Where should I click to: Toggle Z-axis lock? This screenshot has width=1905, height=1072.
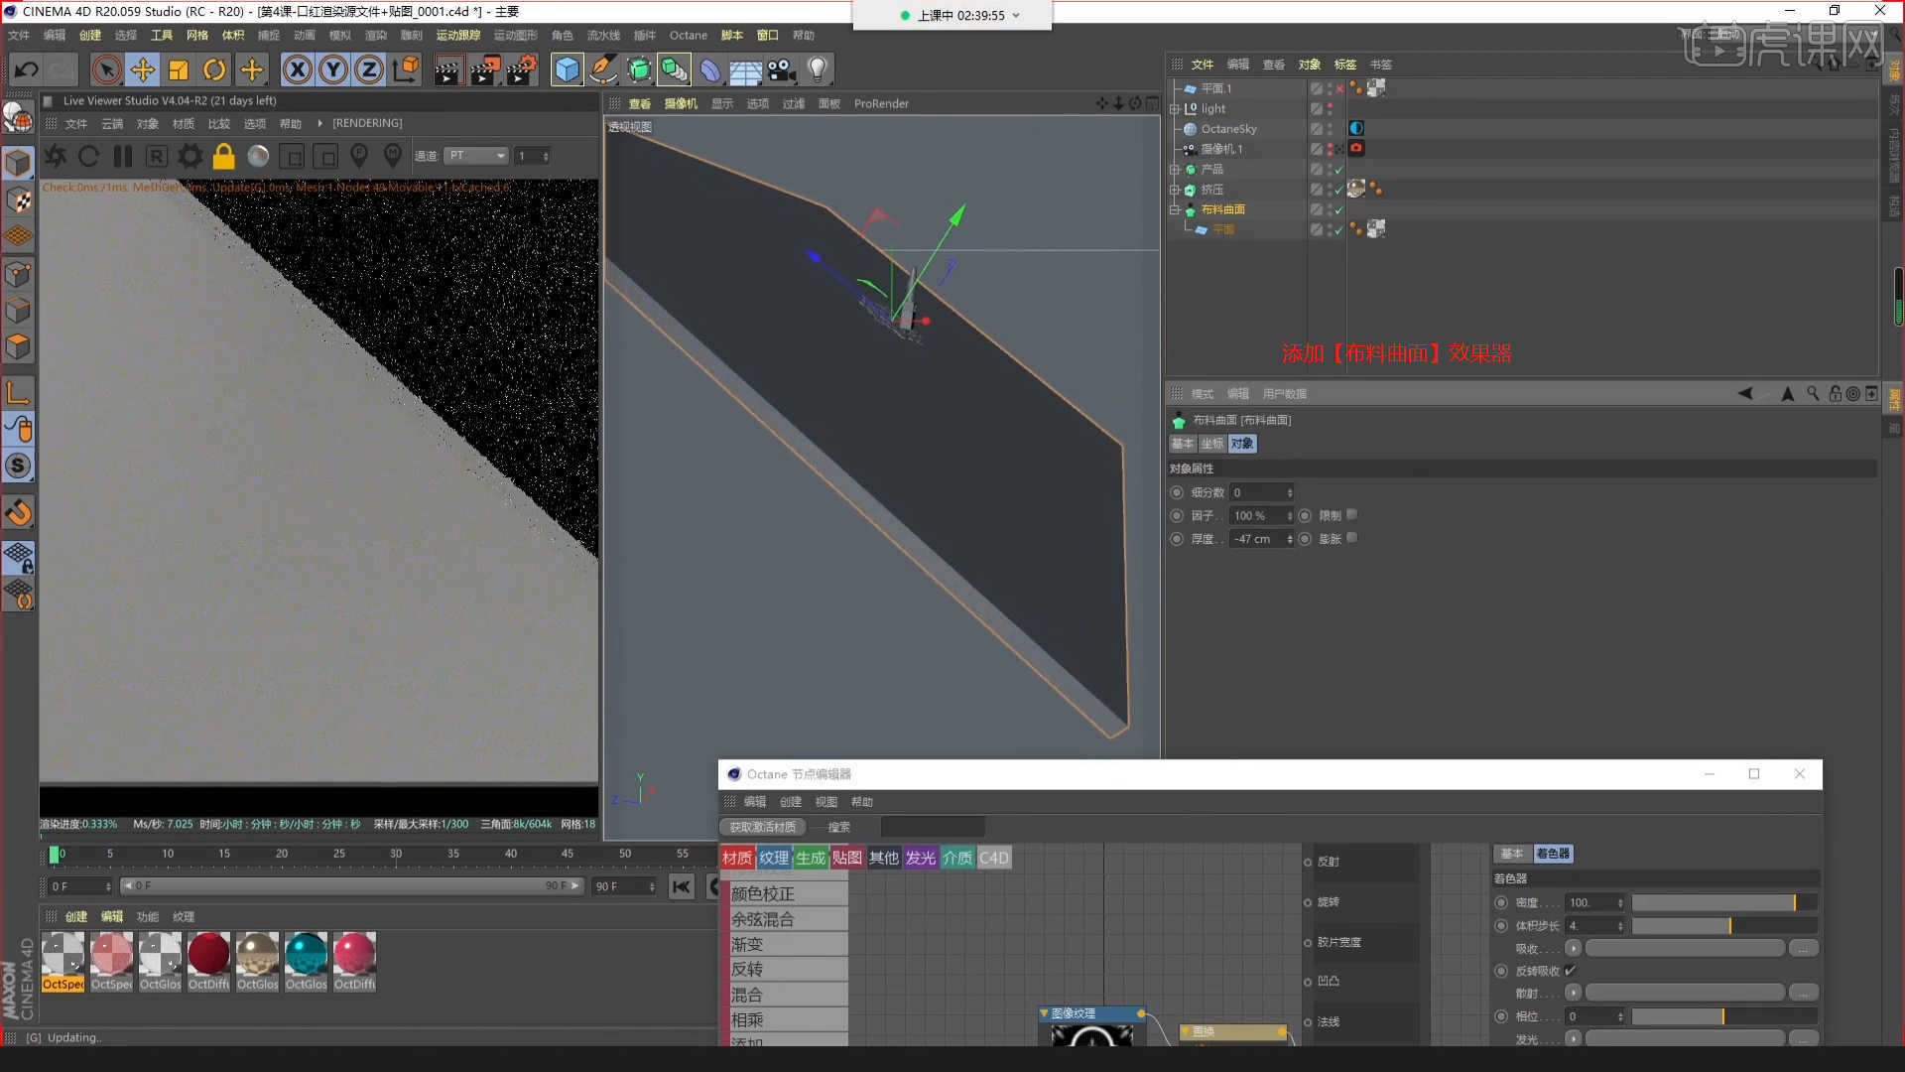click(369, 69)
